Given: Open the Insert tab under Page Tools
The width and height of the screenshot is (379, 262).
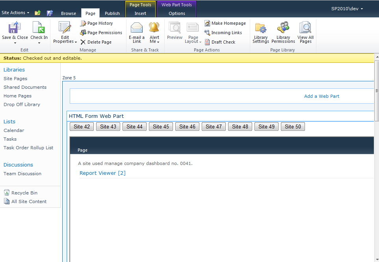Looking at the screenshot, I should click(x=140, y=13).
